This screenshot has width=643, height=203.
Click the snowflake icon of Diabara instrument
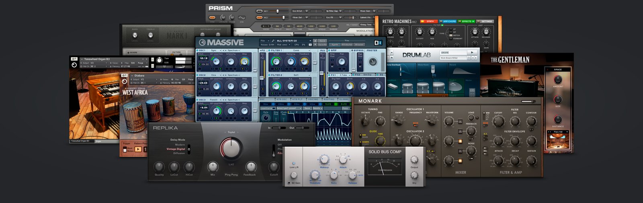(124, 76)
